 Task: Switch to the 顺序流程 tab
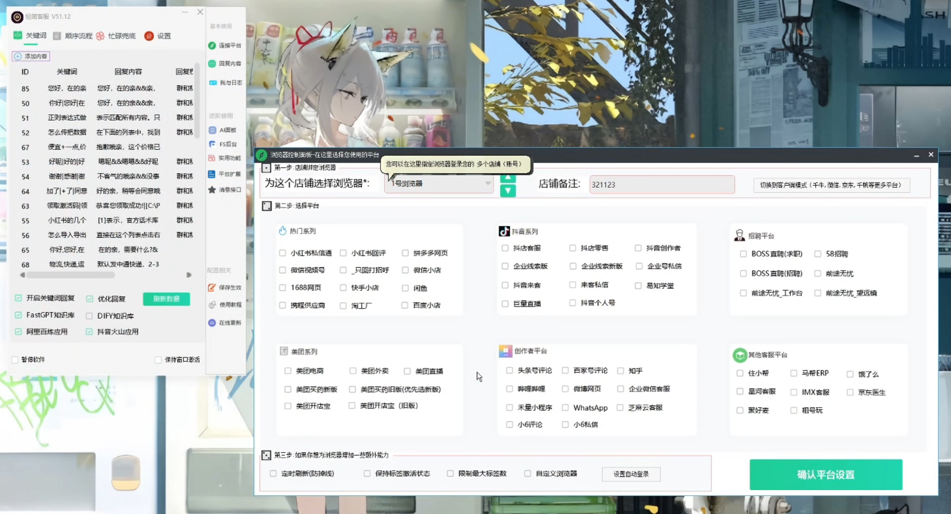(73, 36)
